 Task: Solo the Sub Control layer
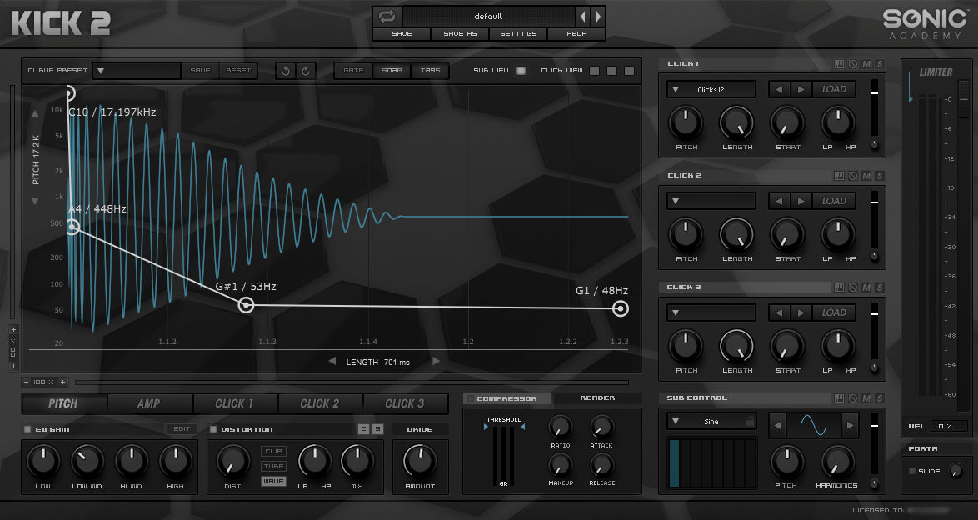point(880,397)
